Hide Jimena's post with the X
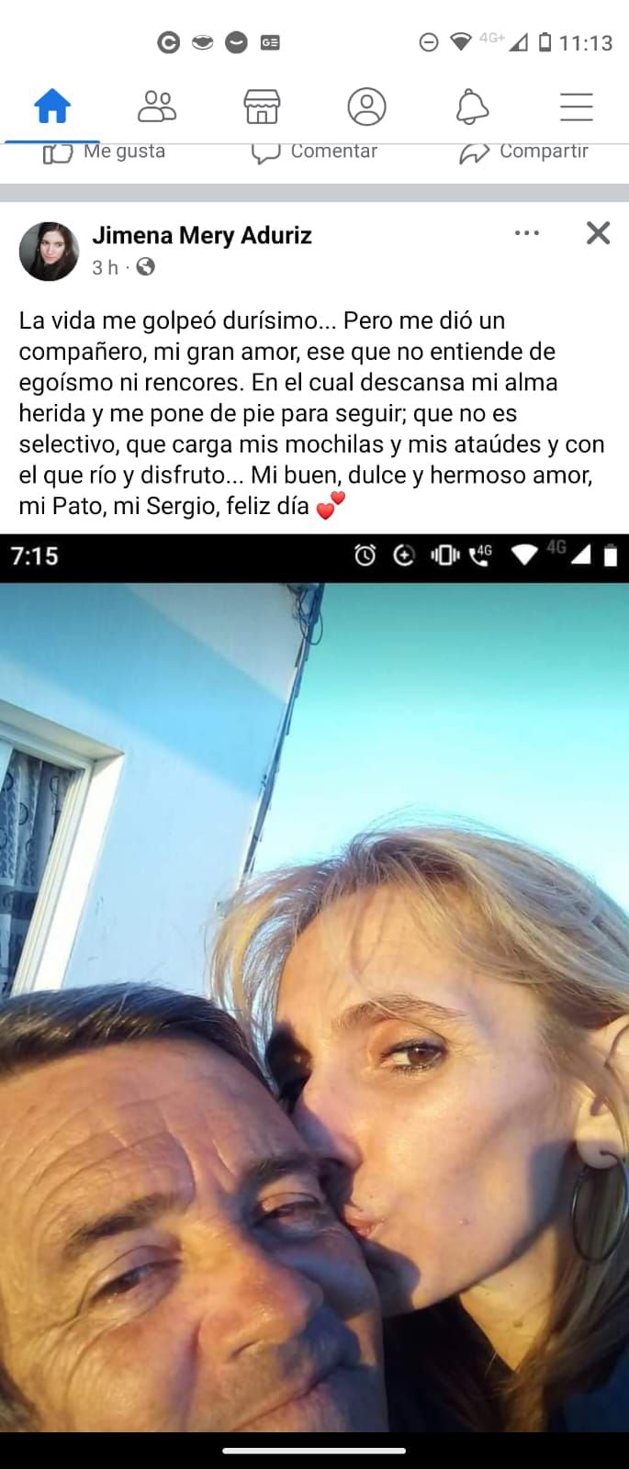 click(598, 233)
